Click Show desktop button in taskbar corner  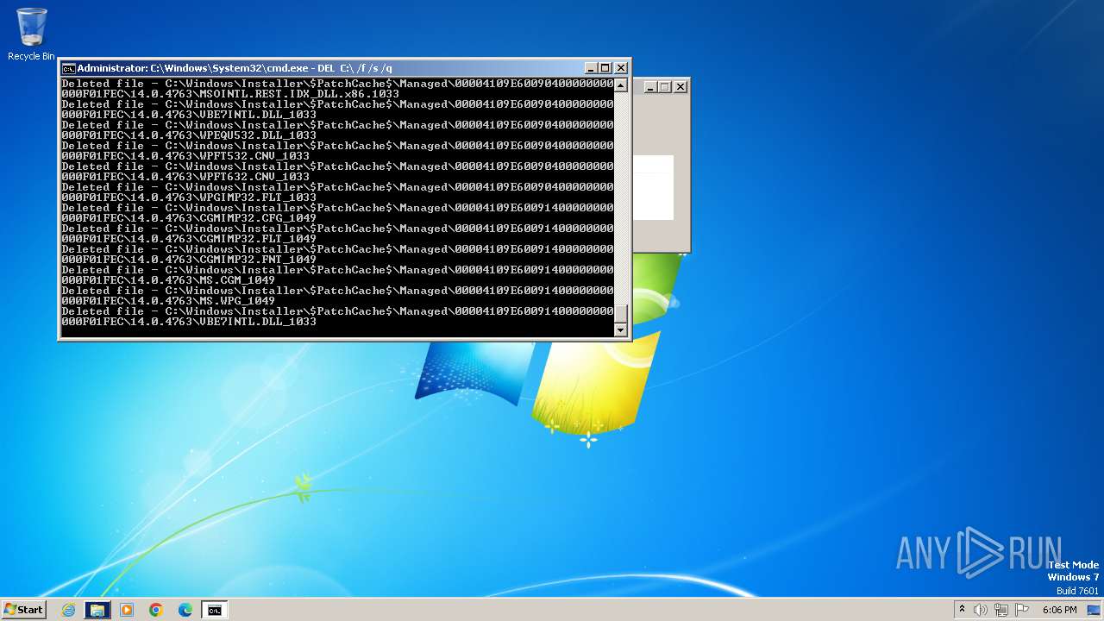[x=1094, y=610]
